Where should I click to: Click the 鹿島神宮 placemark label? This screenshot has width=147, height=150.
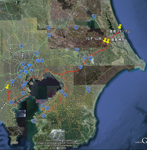click(x=118, y=40)
